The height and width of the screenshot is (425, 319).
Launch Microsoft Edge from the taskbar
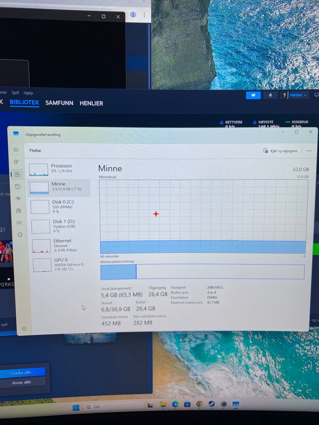175,404
